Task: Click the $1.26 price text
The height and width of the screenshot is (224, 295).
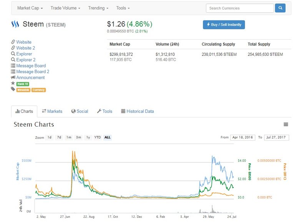Action: tap(116, 24)
